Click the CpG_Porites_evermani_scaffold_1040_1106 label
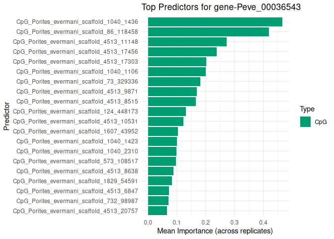 click(x=81, y=72)
